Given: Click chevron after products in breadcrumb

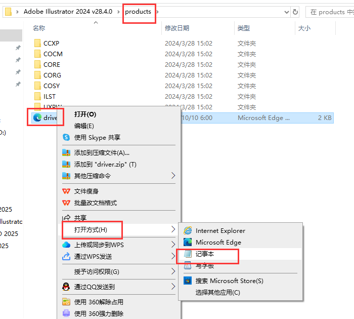Looking at the screenshot, I should (x=157, y=12).
